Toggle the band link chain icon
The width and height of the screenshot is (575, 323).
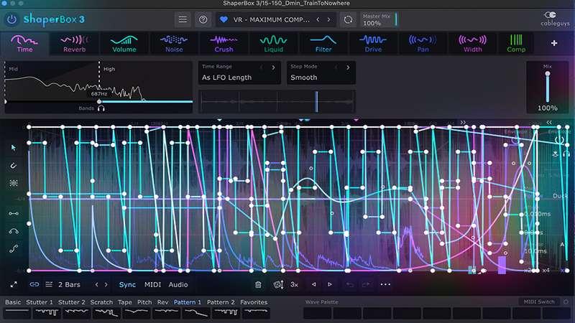(34, 284)
